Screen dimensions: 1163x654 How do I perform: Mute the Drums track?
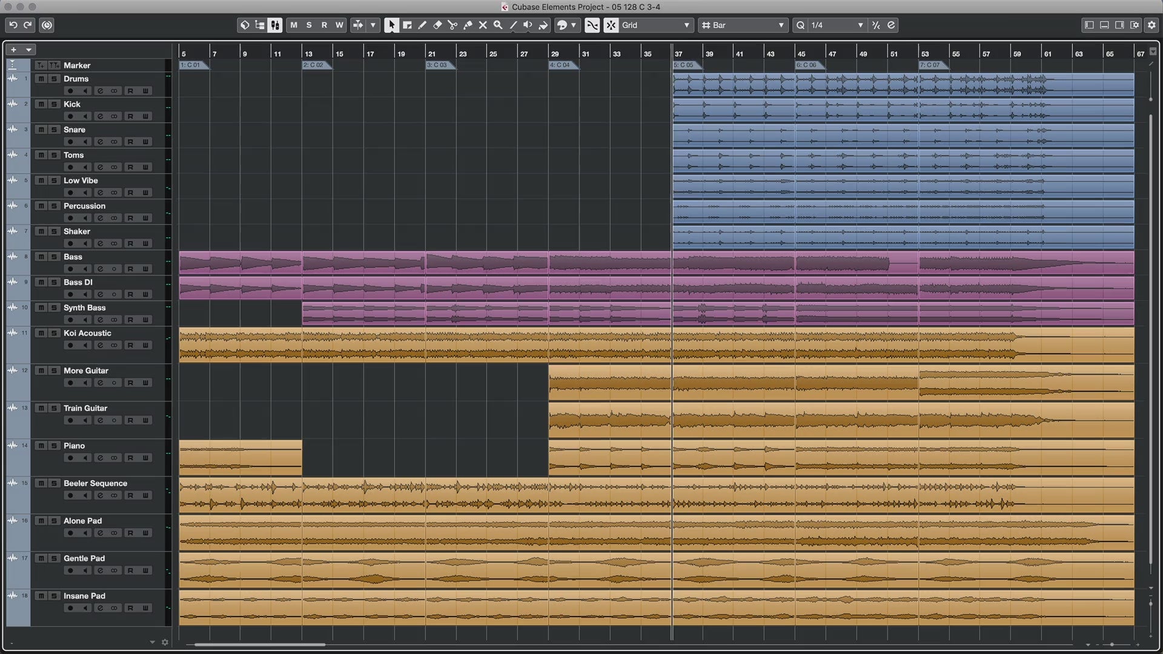[41, 79]
